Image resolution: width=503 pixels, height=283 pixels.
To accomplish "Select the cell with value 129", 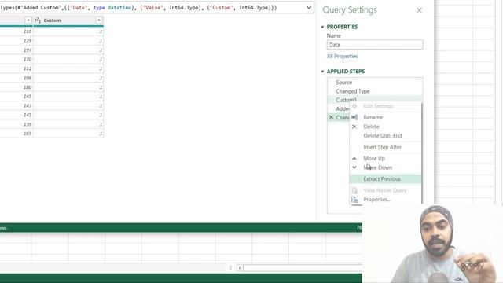I will 17,41.
